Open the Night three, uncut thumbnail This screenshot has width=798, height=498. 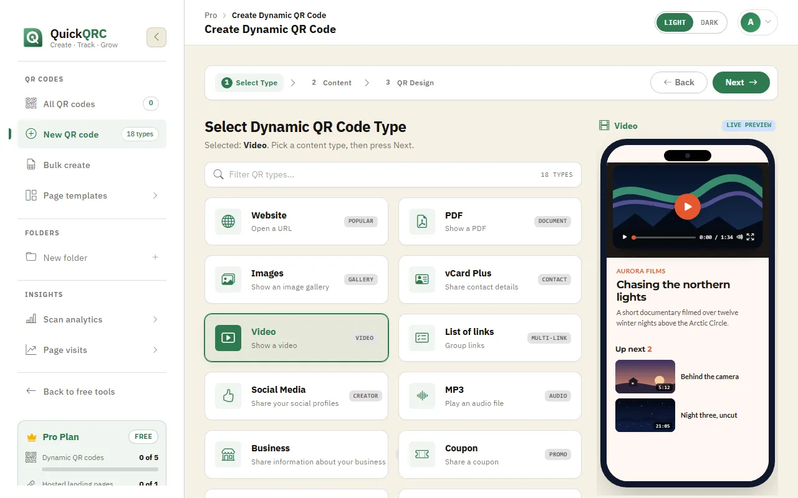645,415
